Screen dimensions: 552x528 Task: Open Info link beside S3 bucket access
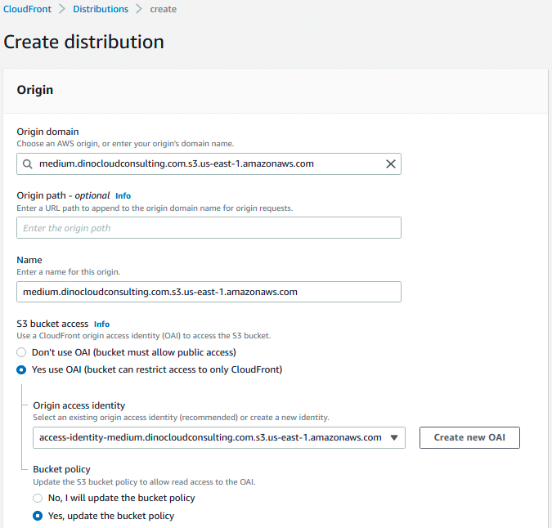tap(101, 324)
